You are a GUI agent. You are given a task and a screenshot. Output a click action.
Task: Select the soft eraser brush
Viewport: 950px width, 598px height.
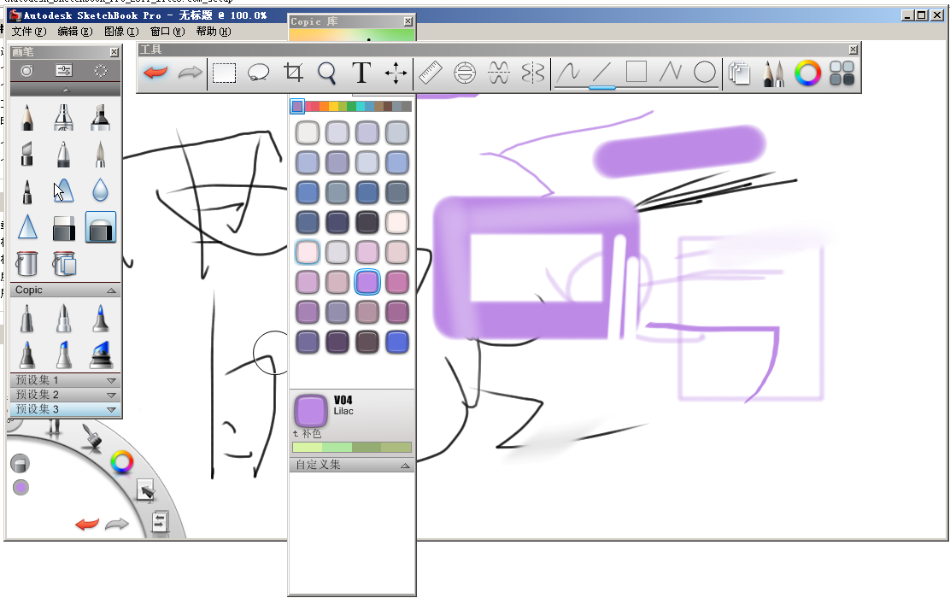click(101, 227)
